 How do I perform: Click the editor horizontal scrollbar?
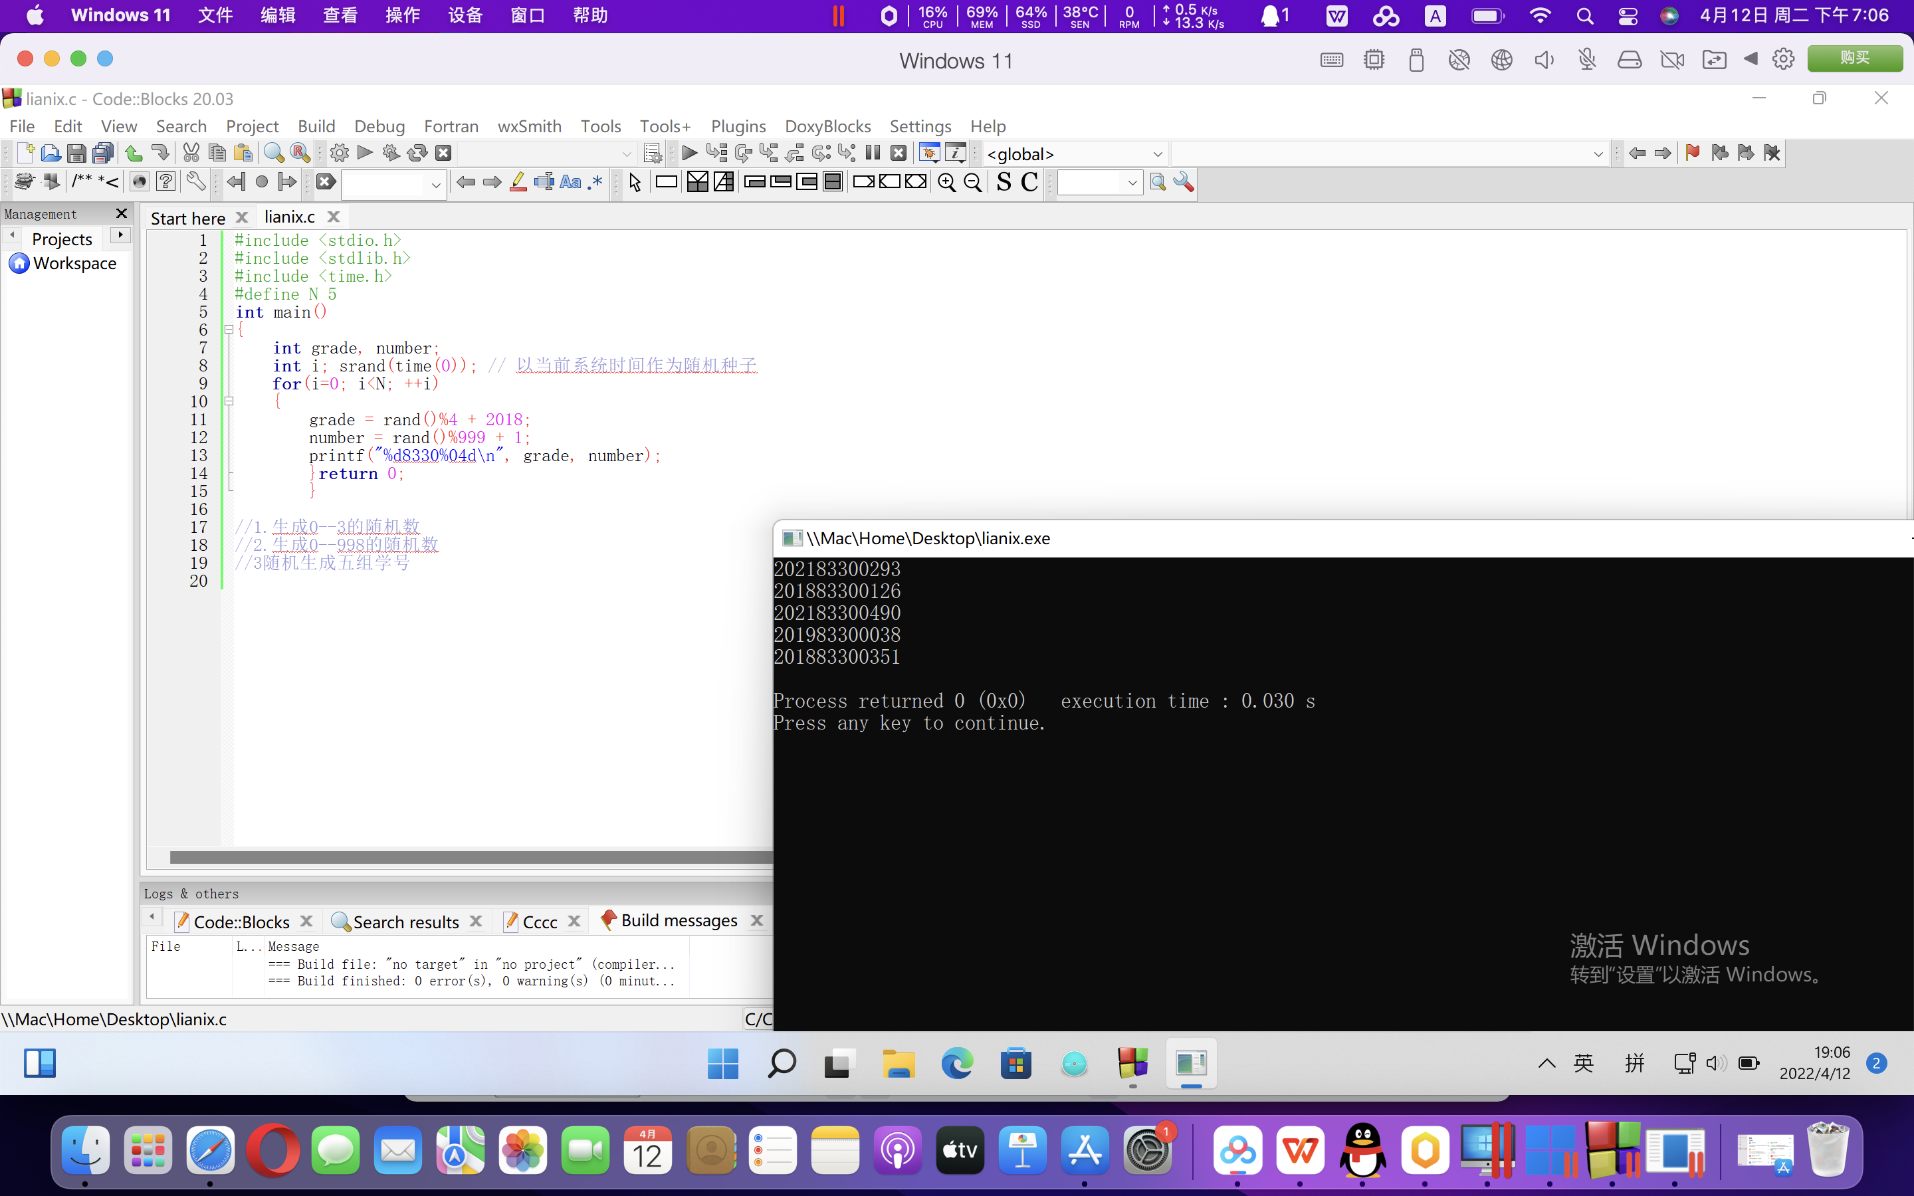point(470,857)
